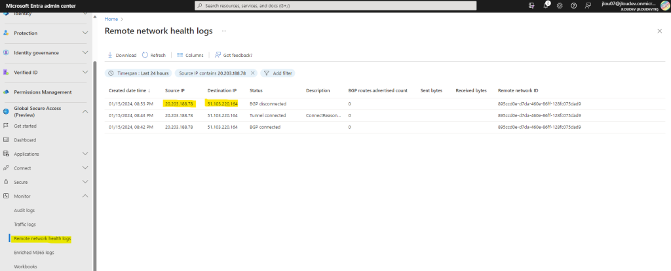671x271 pixels.
Task: Open the settings gear in top bar
Action: 560,5
